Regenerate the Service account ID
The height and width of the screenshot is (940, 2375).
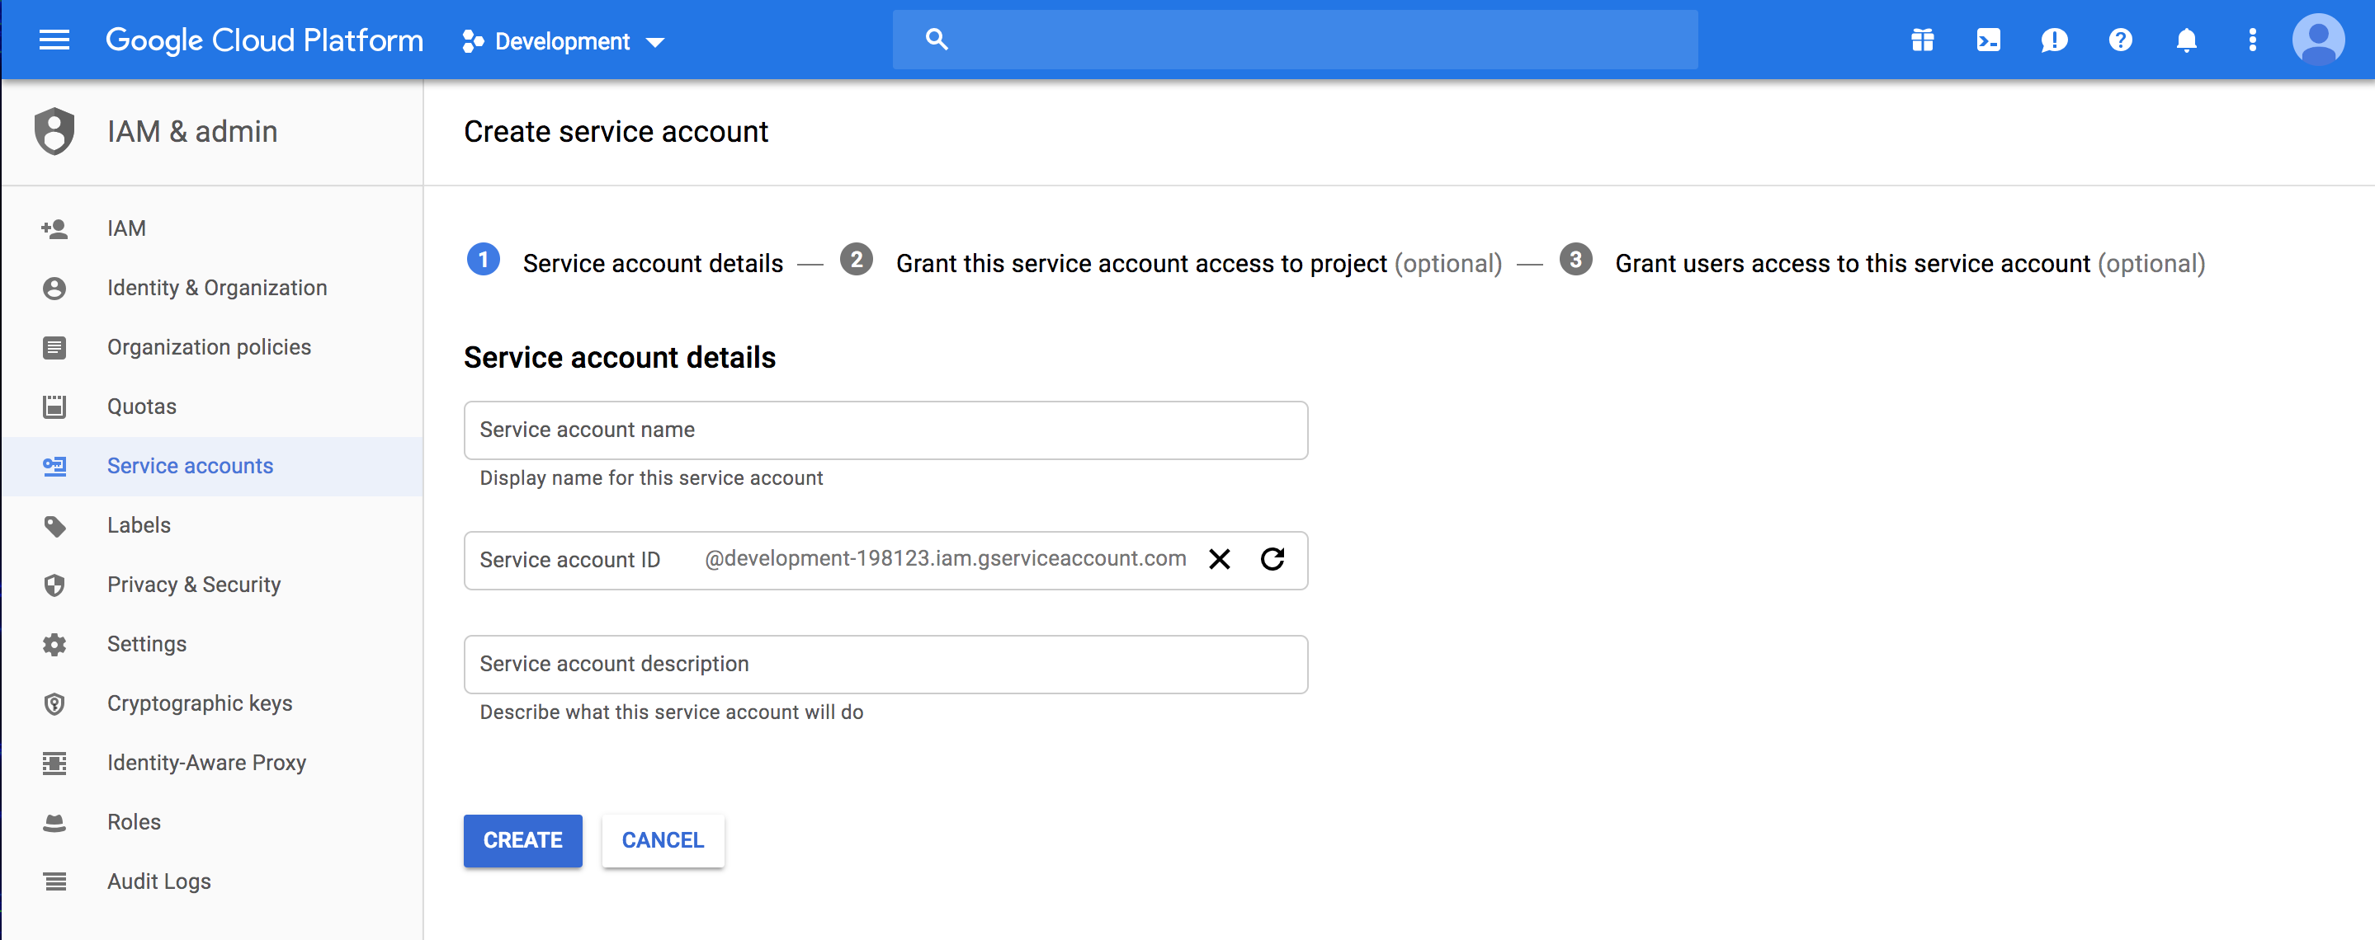click(x=1272, y=559)
